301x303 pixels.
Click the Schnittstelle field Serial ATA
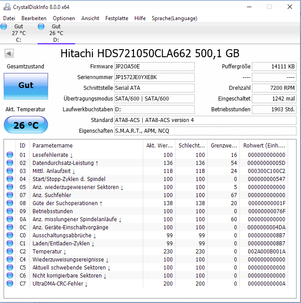coord(154,88)
